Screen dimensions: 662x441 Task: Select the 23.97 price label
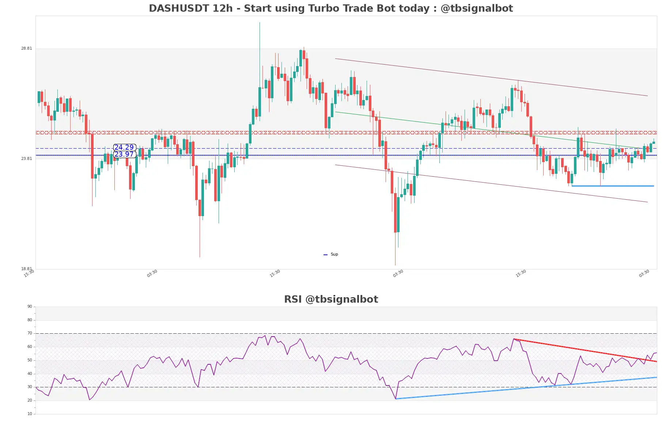point(124,154)
